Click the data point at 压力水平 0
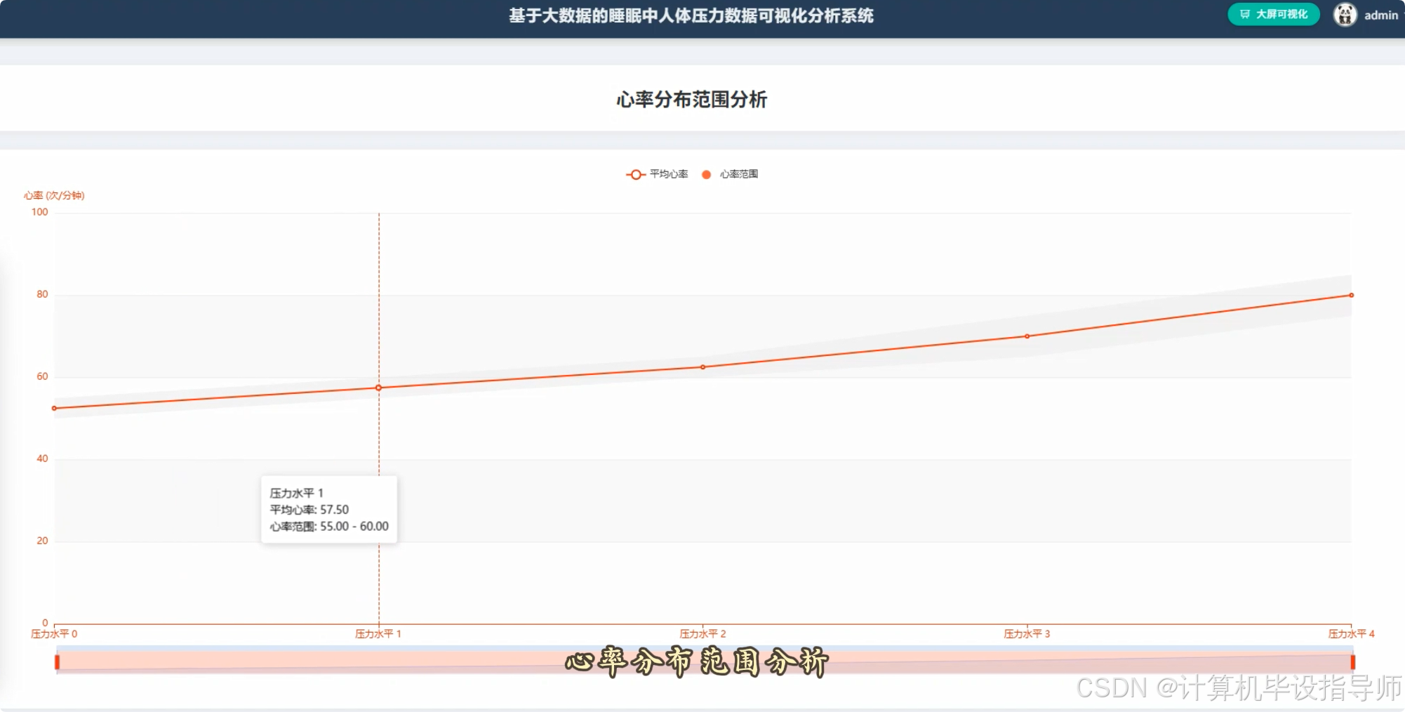This screenshot has height=712, width=1405. 54,408
